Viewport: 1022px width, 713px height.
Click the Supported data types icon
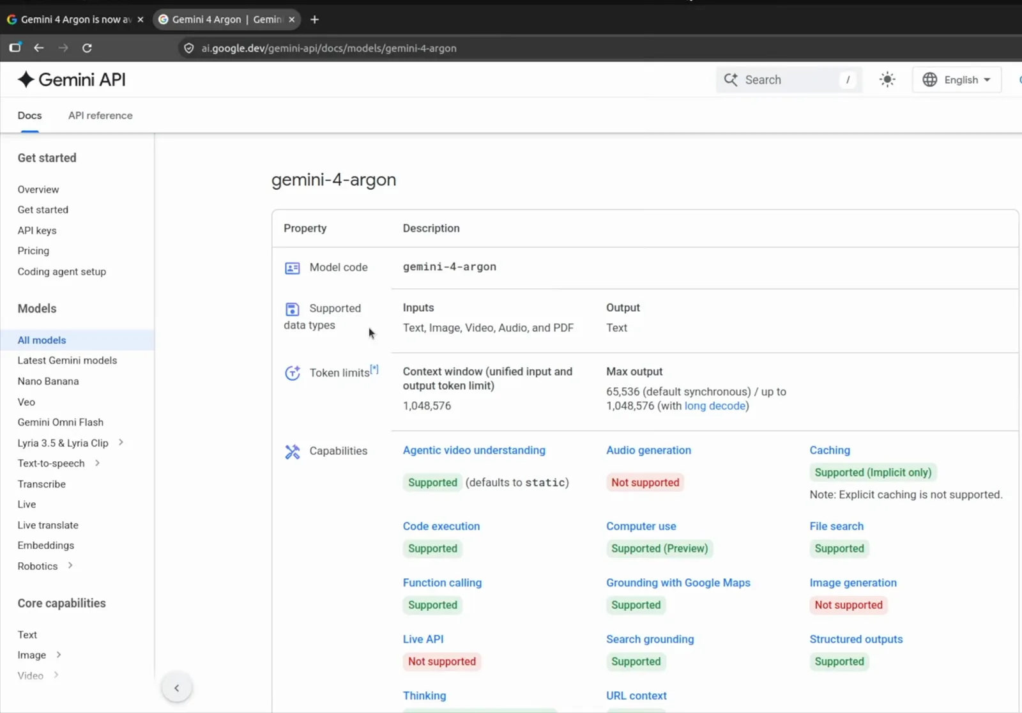[x=292, y=309]
